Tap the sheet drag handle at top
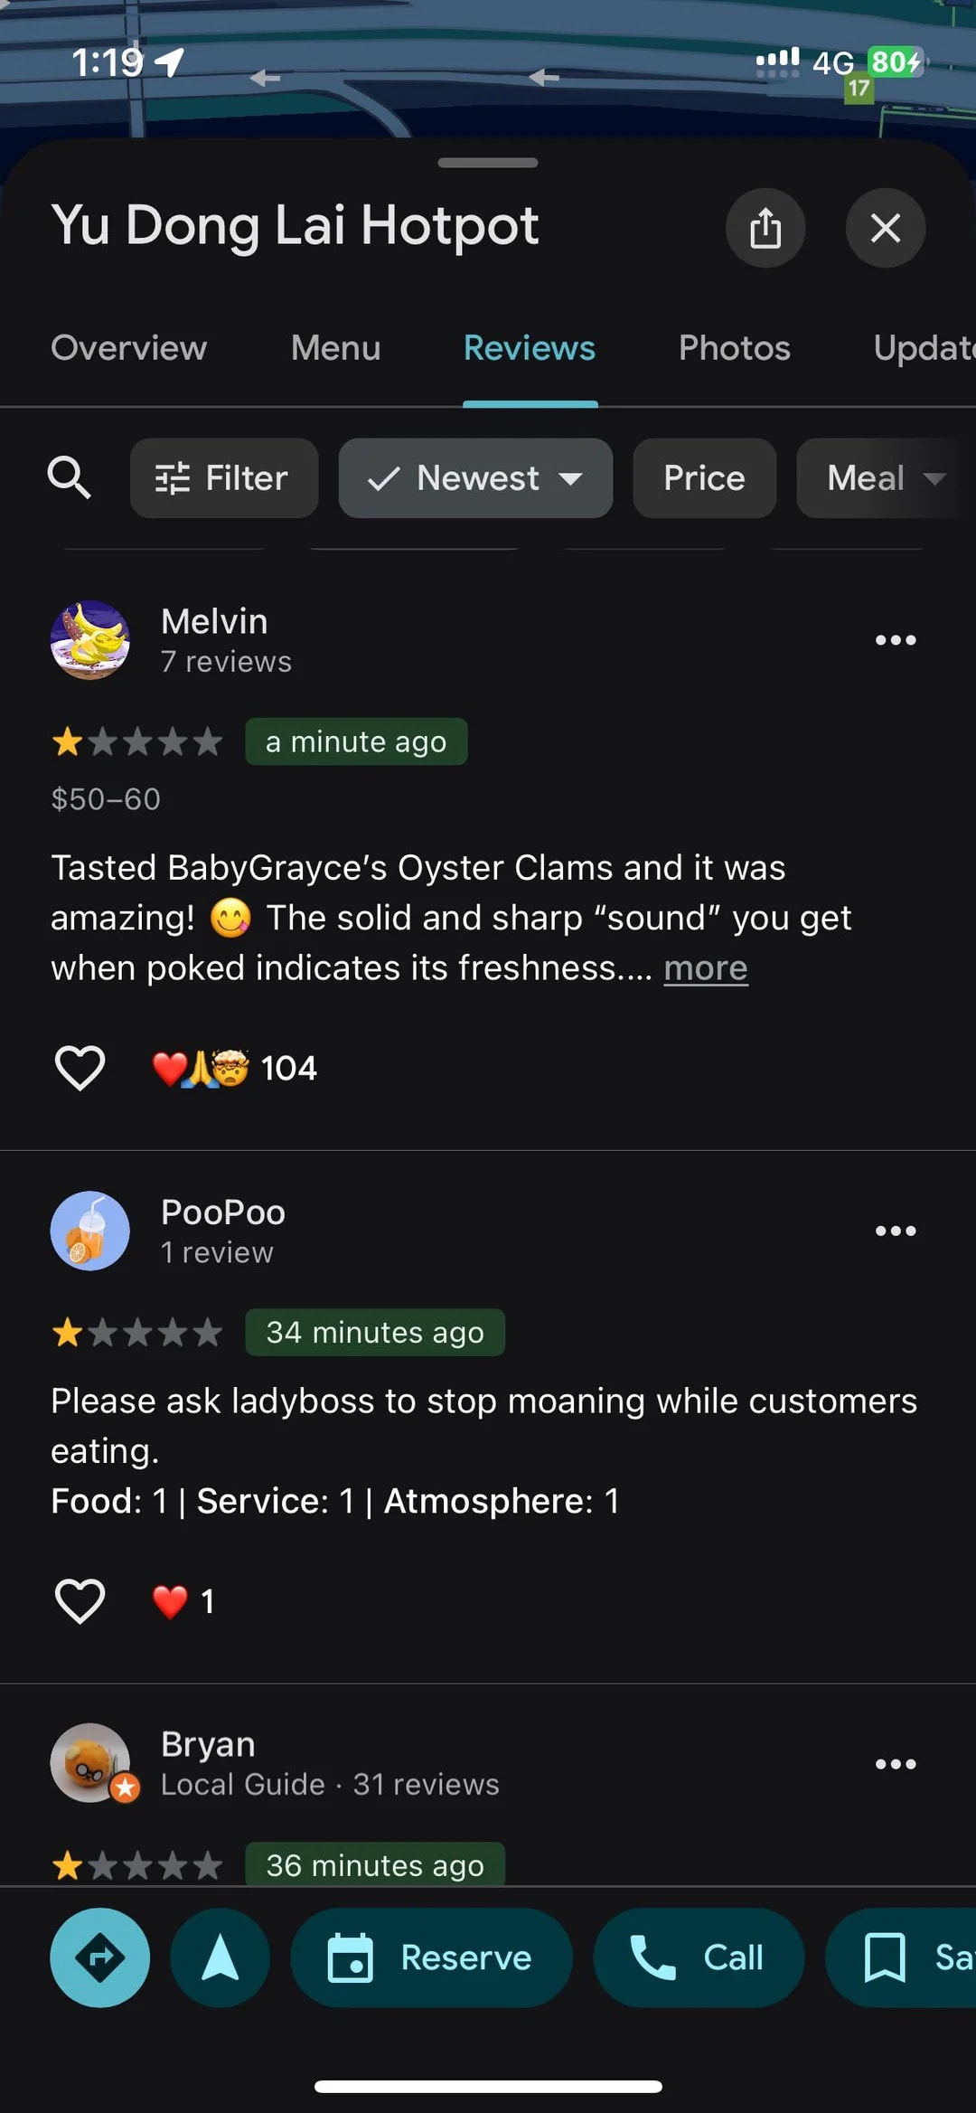The height and width of the screenshot is (2113, 976). [488, 163]
